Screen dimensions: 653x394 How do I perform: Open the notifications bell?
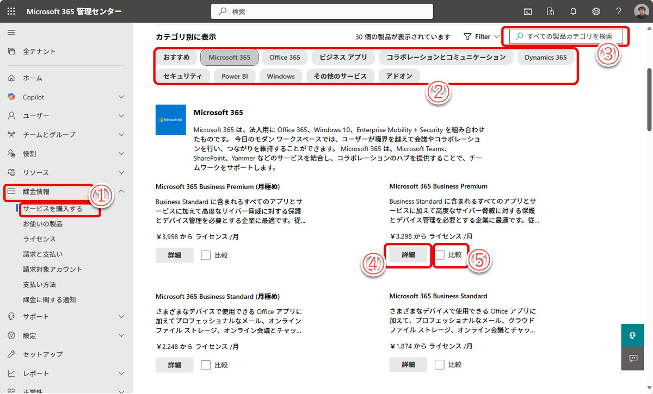[x=573, y=11]
